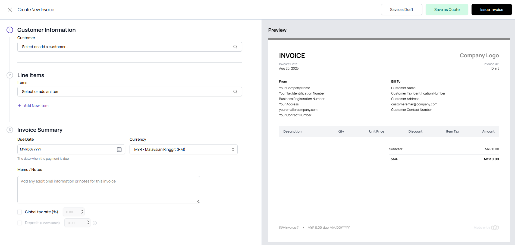The image size is (515, 245).
Task: Click Issue Invoice
Action: (491, 9)
